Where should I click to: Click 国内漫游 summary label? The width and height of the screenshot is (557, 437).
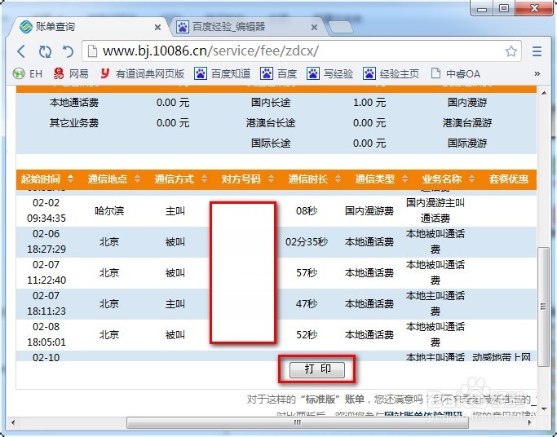[x=467, y=103]
